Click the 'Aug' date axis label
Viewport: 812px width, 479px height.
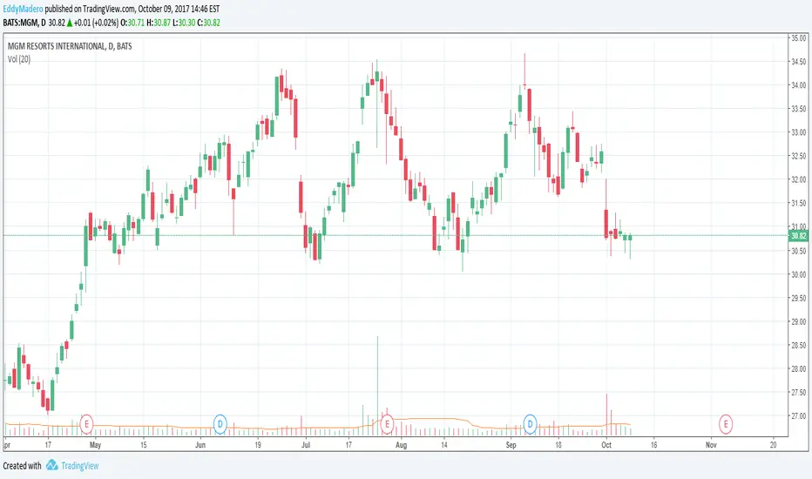pos(402,445)
